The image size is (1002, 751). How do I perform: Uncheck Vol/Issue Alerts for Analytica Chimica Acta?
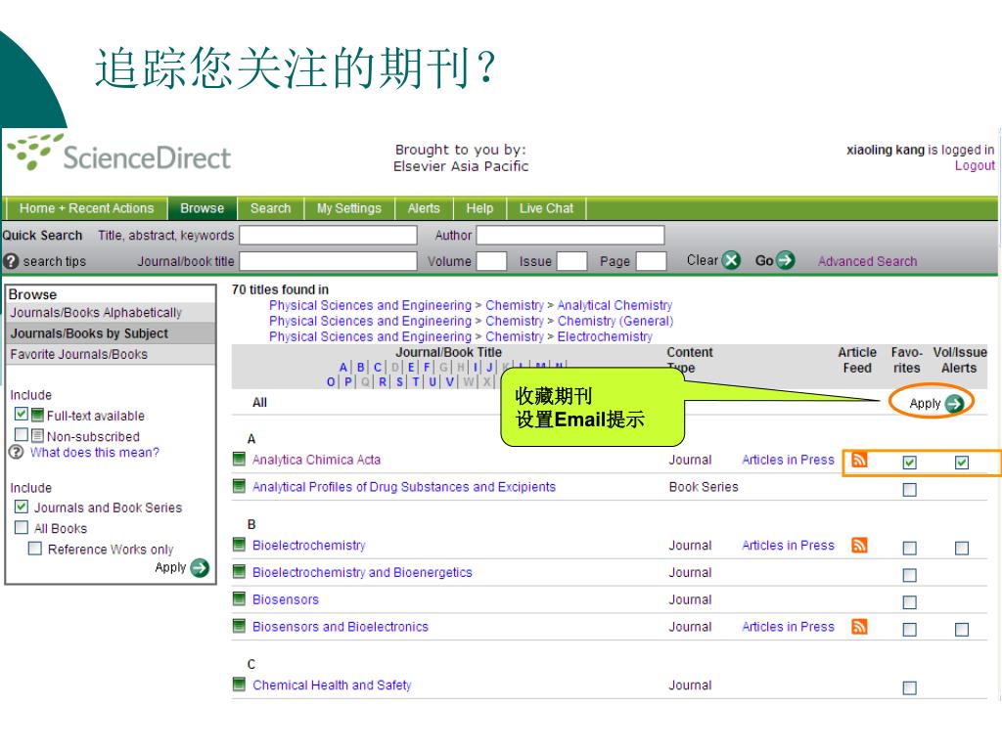(962, 463)
